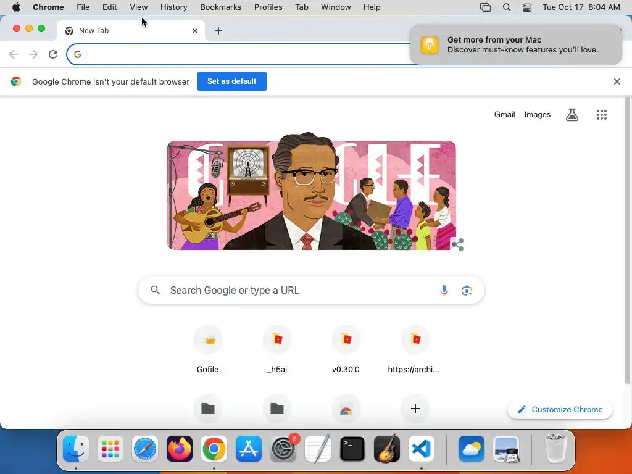Open the Chrome application menu

(x=48, y=7)
